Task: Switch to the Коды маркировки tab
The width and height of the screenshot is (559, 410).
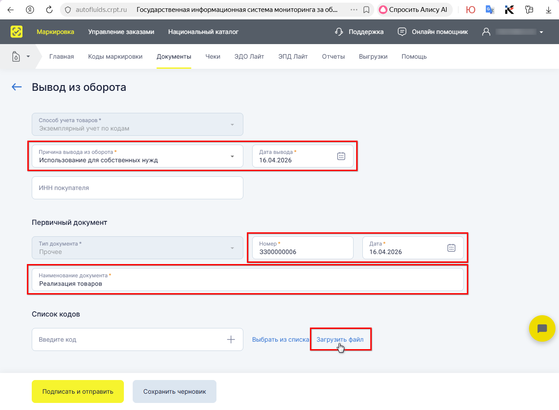Action: coord(115,56)
